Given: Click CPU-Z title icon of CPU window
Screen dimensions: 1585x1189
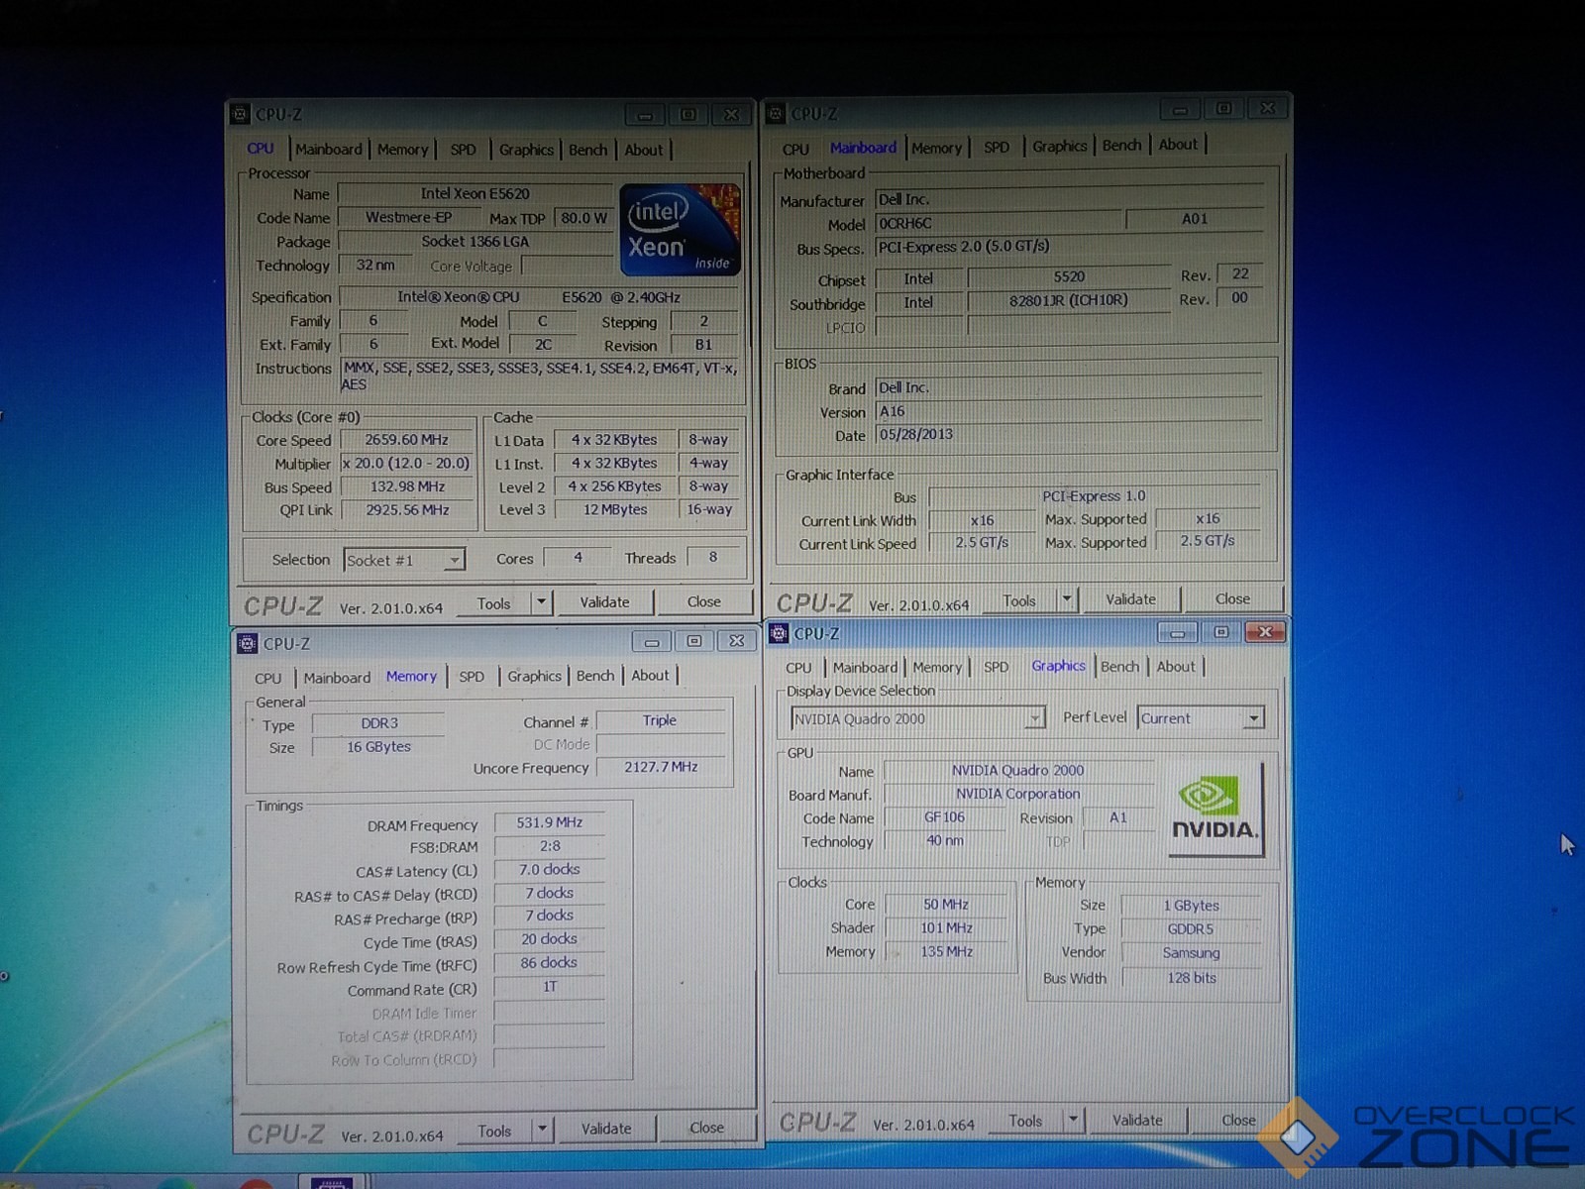Looking at the screenshot, I should click(x=240, y=114).
